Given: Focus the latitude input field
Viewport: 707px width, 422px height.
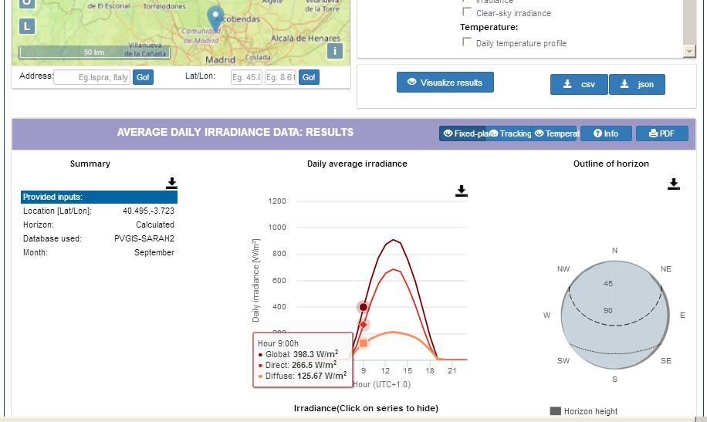Looking at the screenshot, I should (246, 77).
